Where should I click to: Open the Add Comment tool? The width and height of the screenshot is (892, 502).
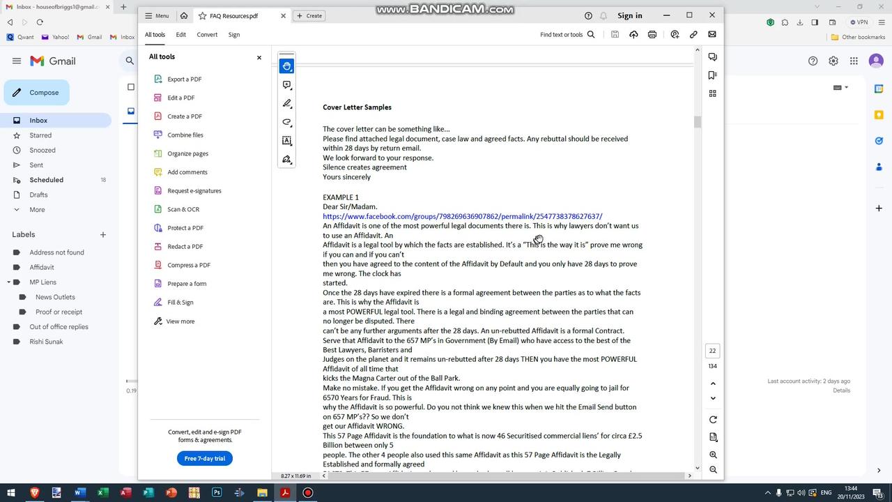point(286,84)
